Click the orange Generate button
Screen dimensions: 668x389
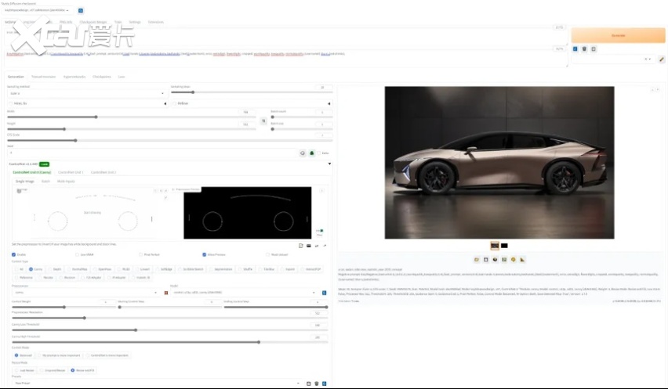[618, 35]
